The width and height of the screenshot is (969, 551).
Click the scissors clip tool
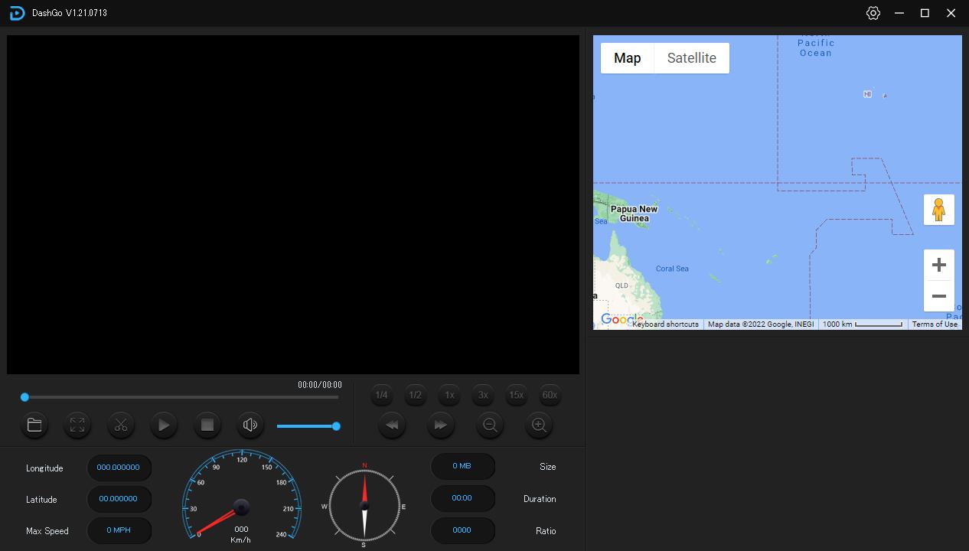click(x=121, y=425)
